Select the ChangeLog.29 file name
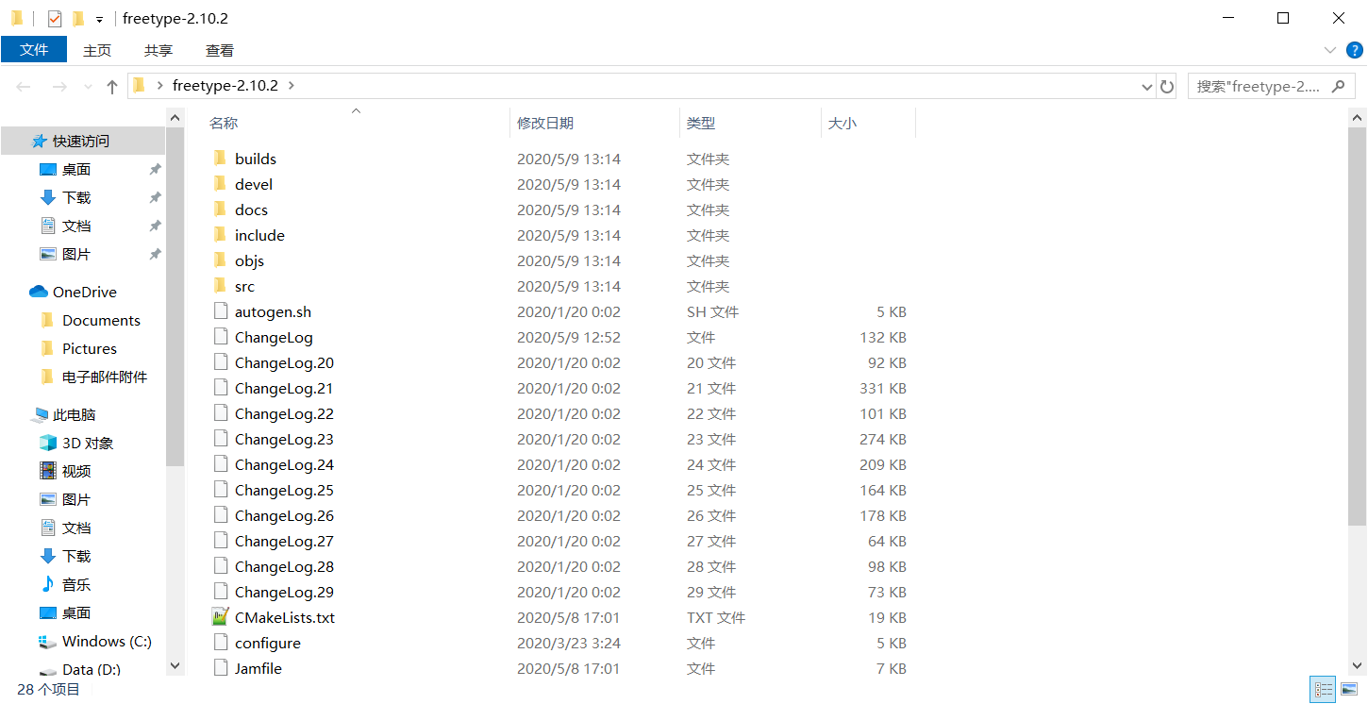The image size is (1368, 704). [284, 592]
